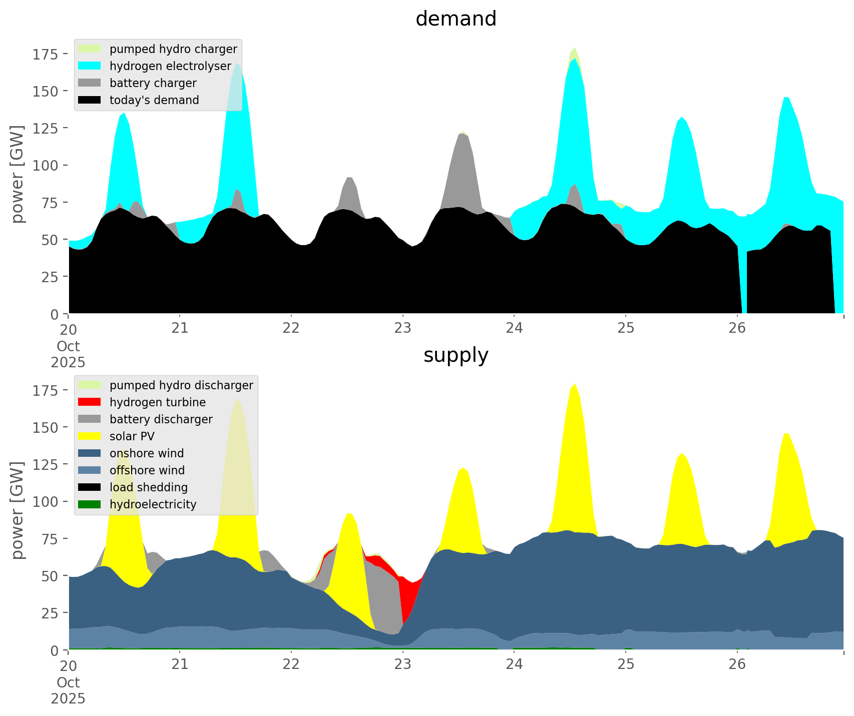
Task: Click the yellow solar PV legend swatch
Action: 90,436
